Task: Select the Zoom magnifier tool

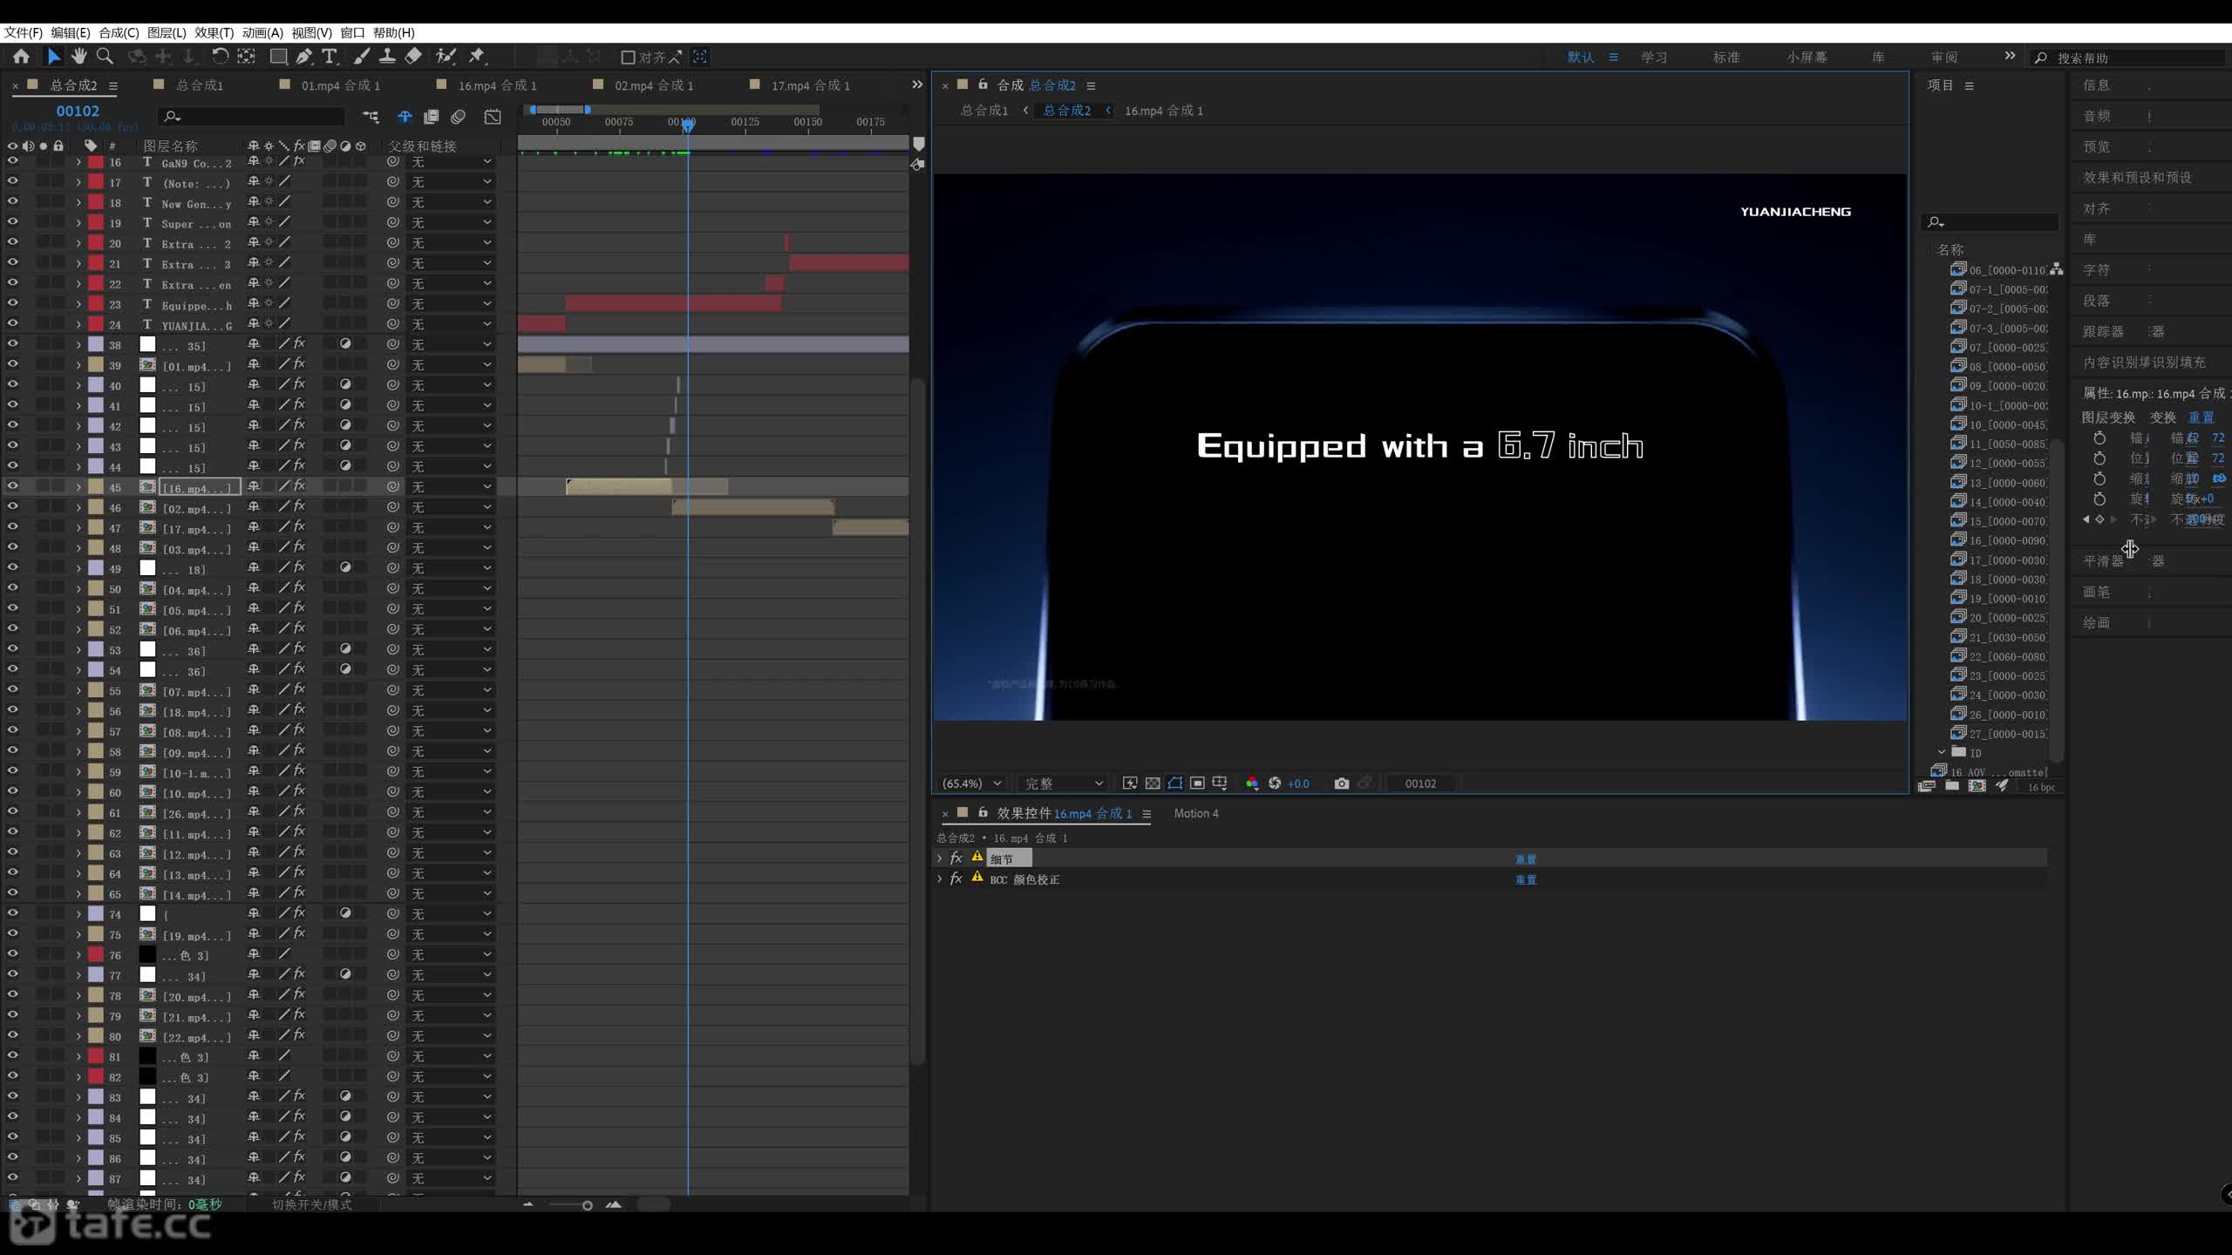Action: coord(105,57)
